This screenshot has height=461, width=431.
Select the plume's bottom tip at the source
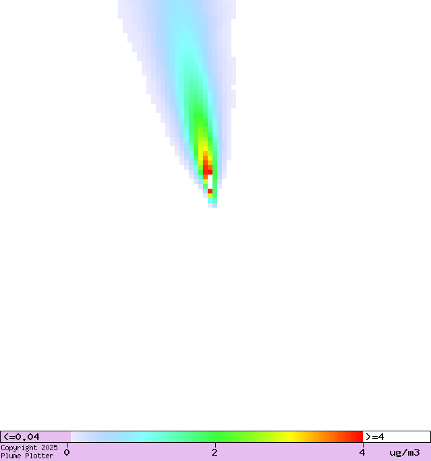[x=214, y=204]
